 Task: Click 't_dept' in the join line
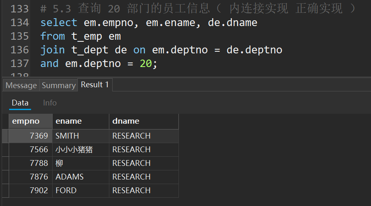pos(90,50)
